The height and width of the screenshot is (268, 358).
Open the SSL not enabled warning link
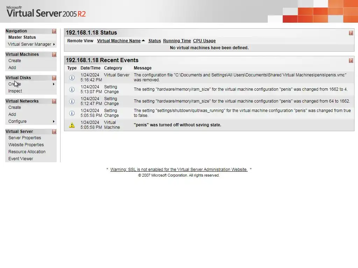179,170
